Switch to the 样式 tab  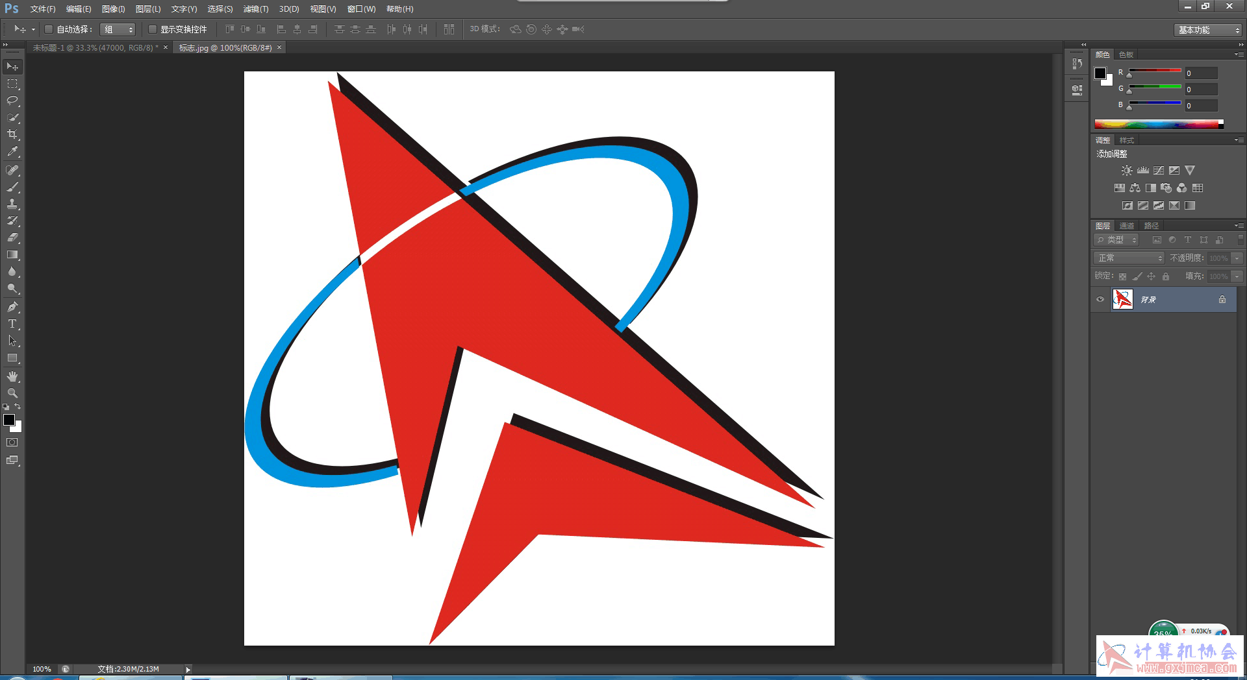tap(1127, 140)
